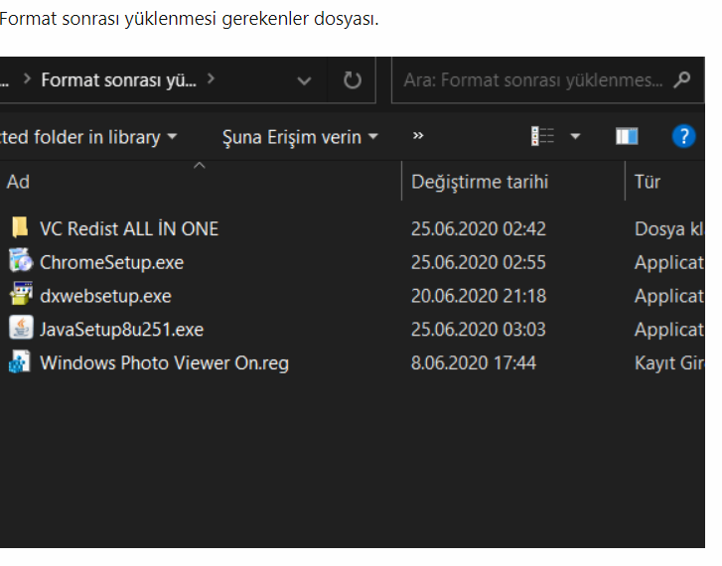Open the address bar history dropdown chevron
The height and width of the screenshot is (566, 722).
point(305,80)
